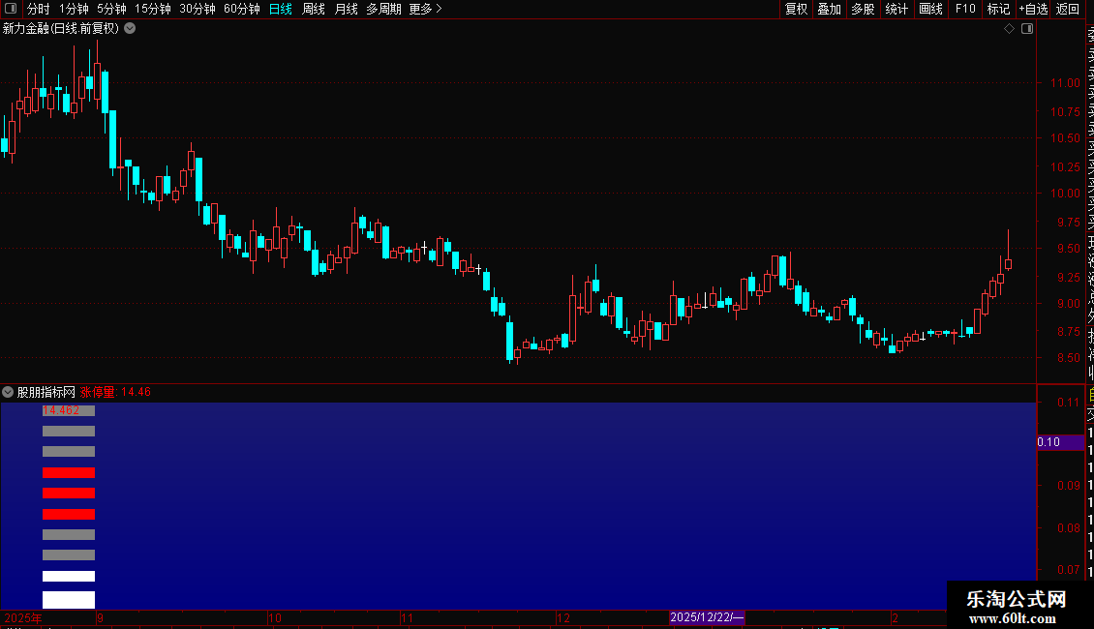Open 多周期 multi-period view
The width and height of the screenshot is (1094, 629).
pos(383,9)
